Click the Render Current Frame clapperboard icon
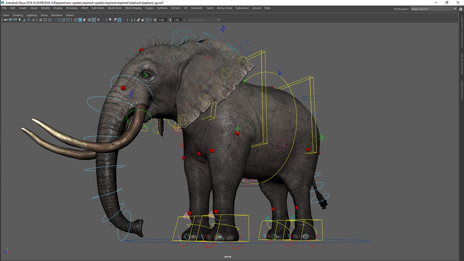Image resolution: width=464 pixels, height=261 pixels. tap(45, 20)
